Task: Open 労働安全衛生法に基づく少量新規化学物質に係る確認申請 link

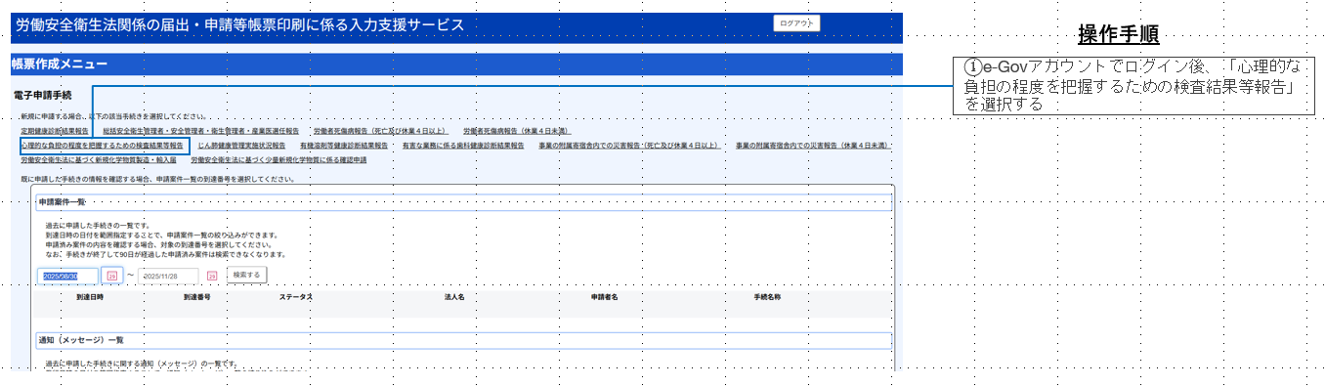Action: tap(278, 159)
